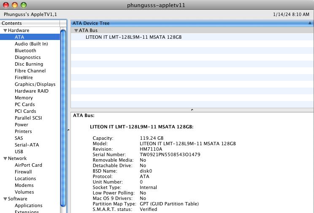Open PCI Cards entry
The width and height of the screenshot is (314, 213).
tap(25, 111)
